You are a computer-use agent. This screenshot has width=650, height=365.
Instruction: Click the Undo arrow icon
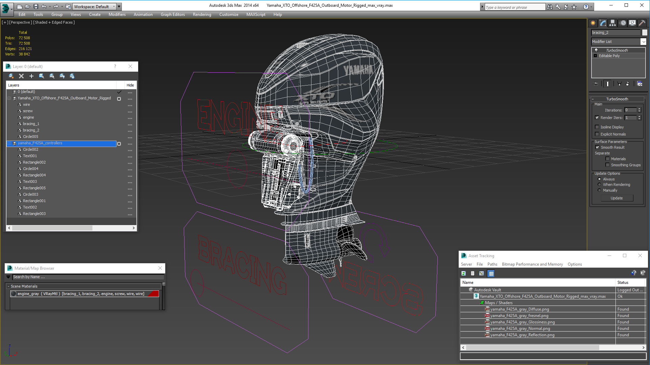tap(44, 6)
